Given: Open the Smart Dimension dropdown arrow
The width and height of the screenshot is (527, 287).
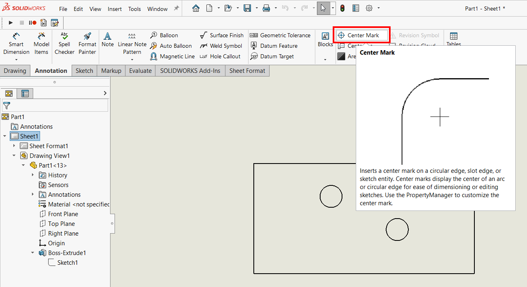Looking at the screenshot, I should coord(16,60).
